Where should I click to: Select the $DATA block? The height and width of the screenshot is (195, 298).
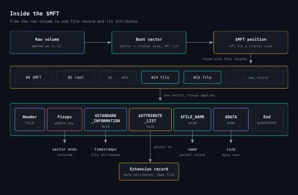click(231, 120)
